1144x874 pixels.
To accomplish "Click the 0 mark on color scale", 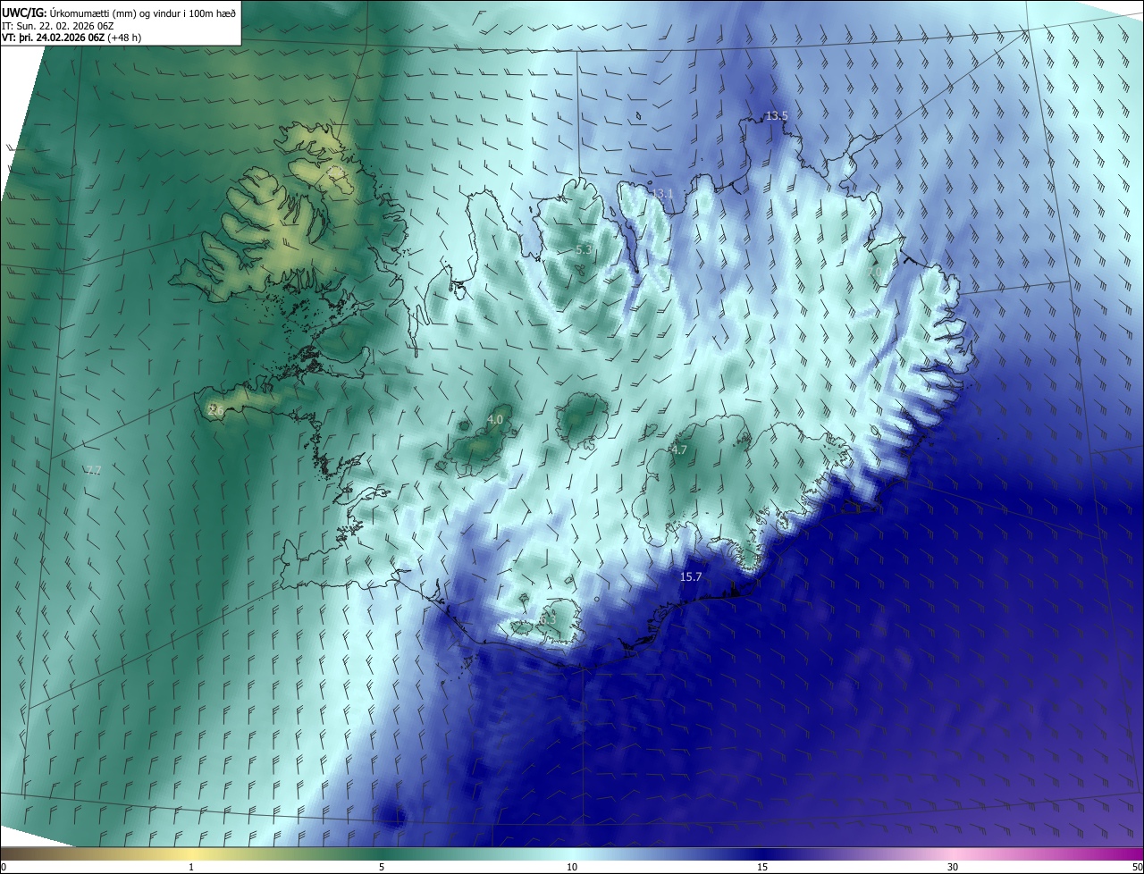I will [4, 867].
